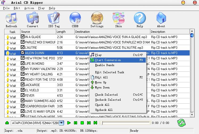Screen dimensions: 199x134
Task: Uncheck the PARLEZ MOI D'AMOUR checkbox
Action: click(23, 42)
